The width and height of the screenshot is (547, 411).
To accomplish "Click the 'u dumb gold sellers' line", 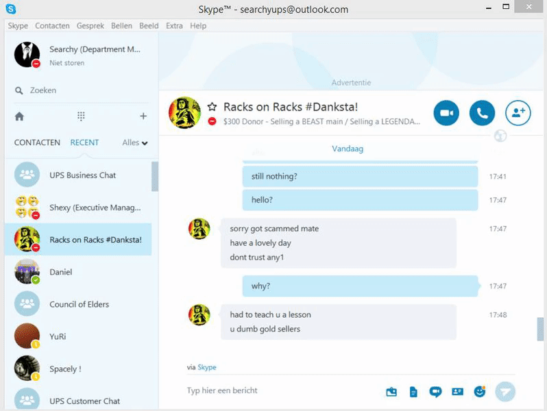I will click(265, 329).
